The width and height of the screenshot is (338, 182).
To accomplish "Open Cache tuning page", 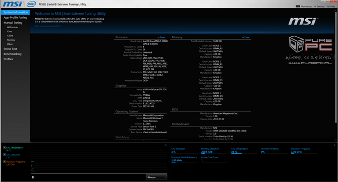I will coord(10,35).
